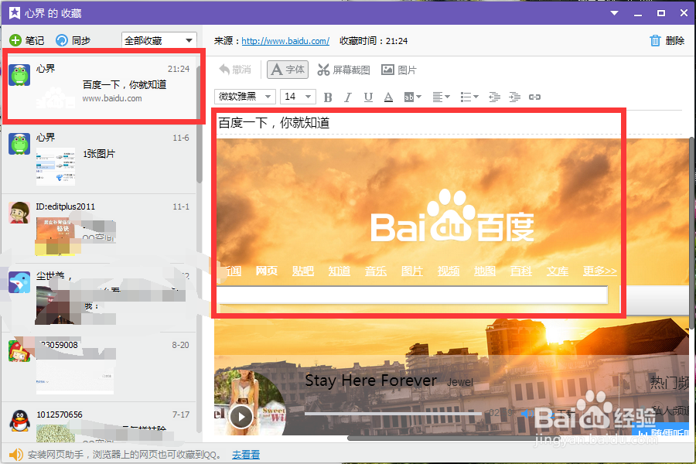Click the decrease indent icon

494,97
